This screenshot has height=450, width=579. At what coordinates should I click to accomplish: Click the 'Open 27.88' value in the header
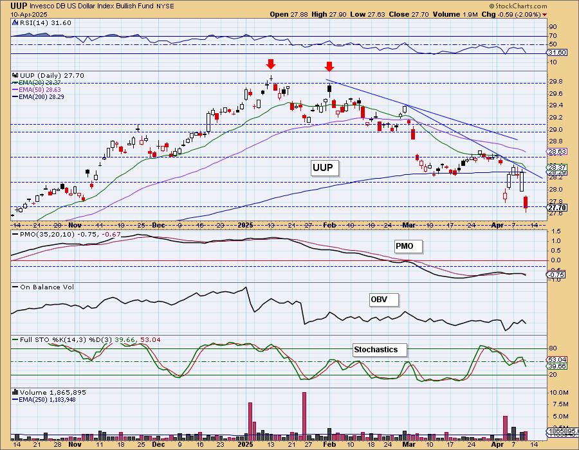(x=289, y=14)
